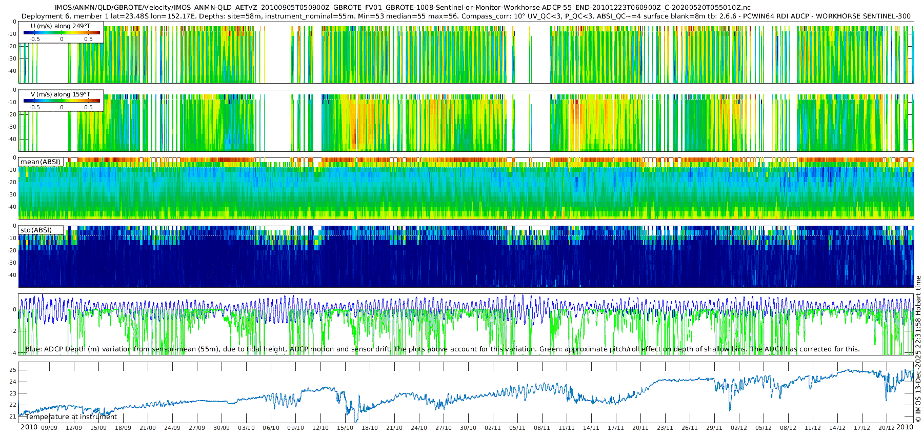Click the 25 tick on the temperature axis
The height and width of the screenshot is (436, 923).
coord(13,370)
